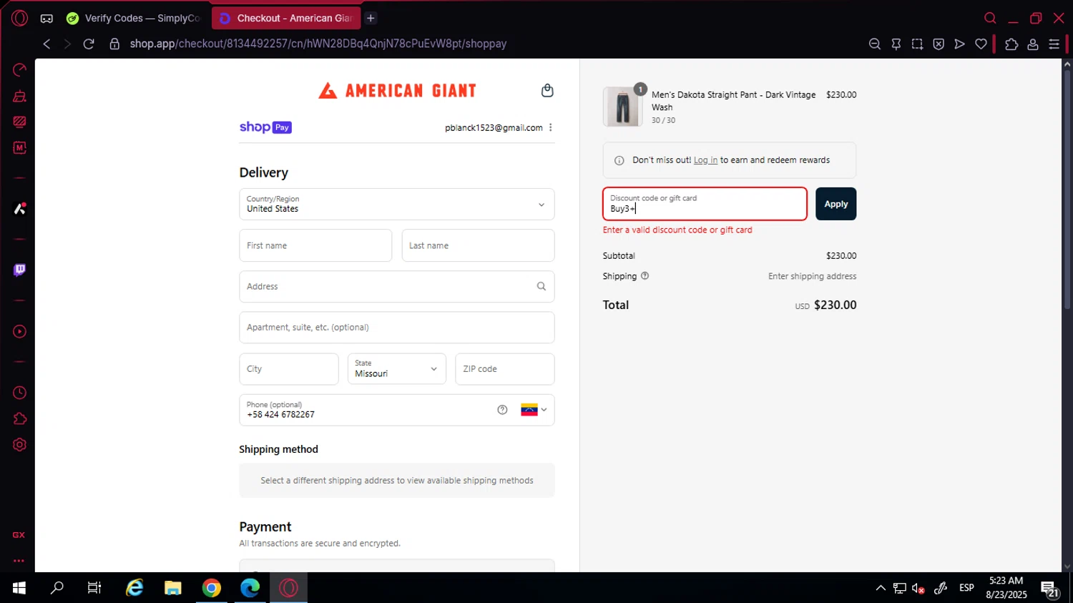1073x603 pixels.
Task: Launch Internet Explorer from taskbar
Action: 134,588
